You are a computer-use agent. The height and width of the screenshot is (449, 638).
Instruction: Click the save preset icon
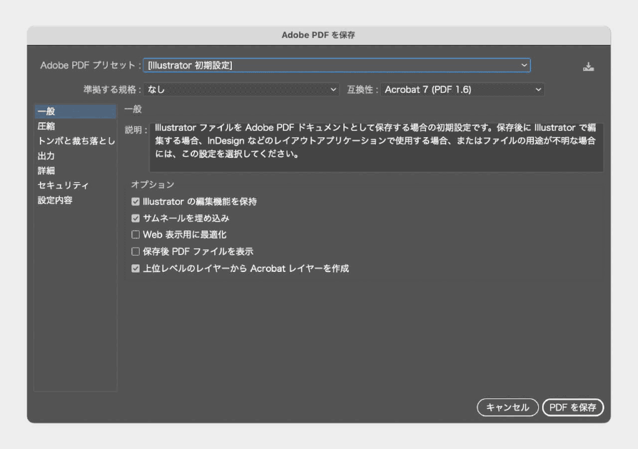(x=588, y=66)
